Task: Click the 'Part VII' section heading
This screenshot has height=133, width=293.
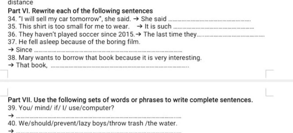Action: [130, 100]
